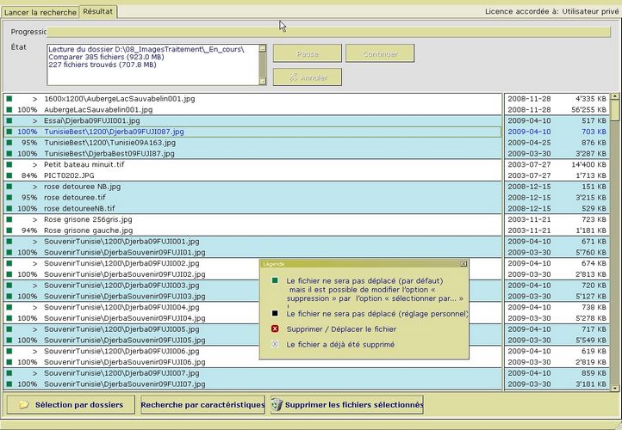This screenshot has width=622, height=430.
Task: Click folder icon on Sélection par dossiers
Action: coord(24,404)
